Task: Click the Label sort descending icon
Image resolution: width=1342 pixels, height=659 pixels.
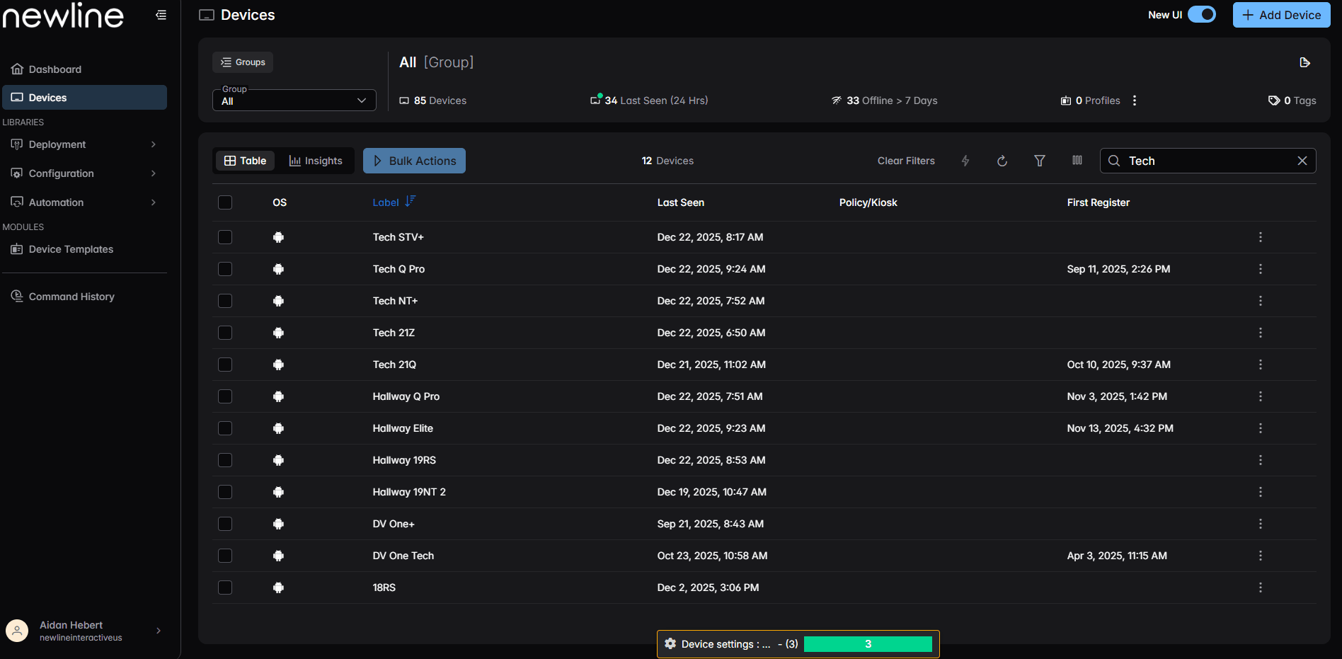Action: pos(411,202)
